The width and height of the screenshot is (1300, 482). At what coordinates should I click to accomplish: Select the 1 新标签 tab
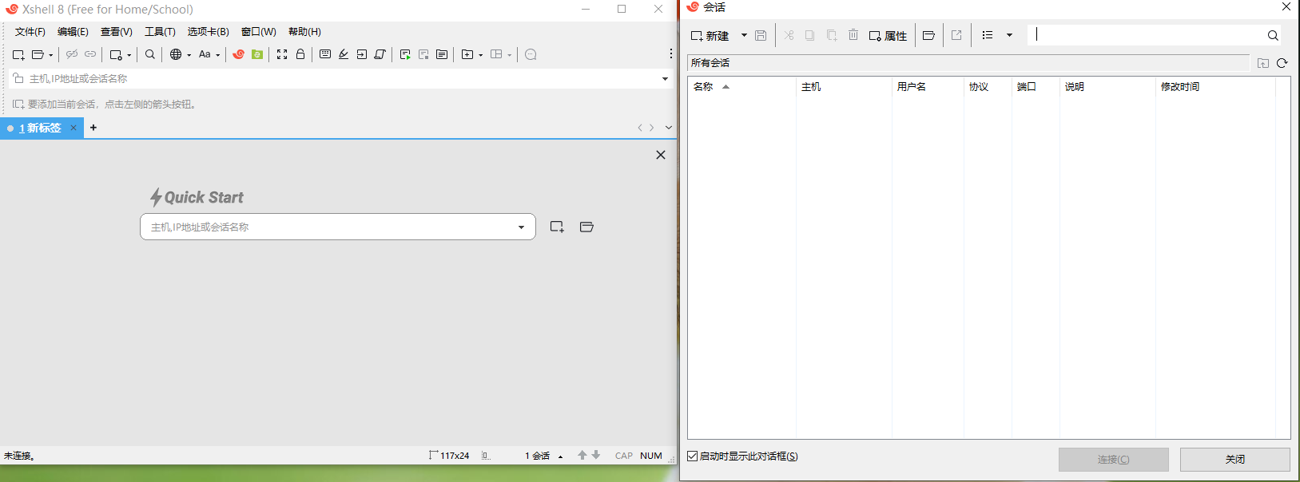click(x=41, y=128)
